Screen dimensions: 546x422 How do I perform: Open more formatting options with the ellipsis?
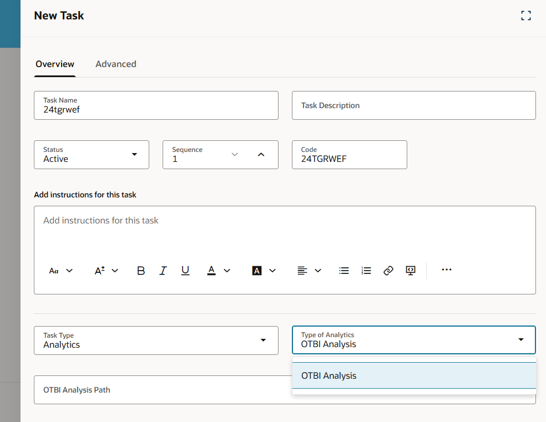(x=447, y=271)
